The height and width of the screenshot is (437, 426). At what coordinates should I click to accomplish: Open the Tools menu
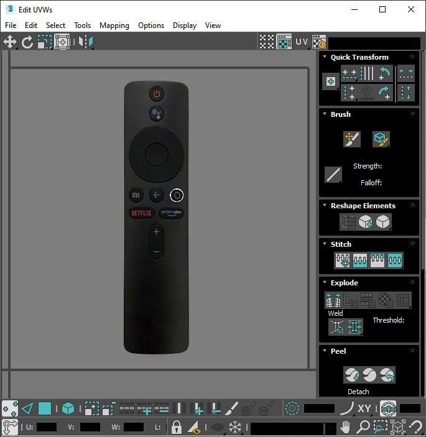click(83, 25)
